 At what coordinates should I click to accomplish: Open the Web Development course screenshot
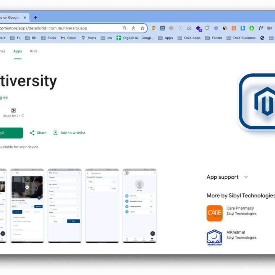tap(27, 206)
